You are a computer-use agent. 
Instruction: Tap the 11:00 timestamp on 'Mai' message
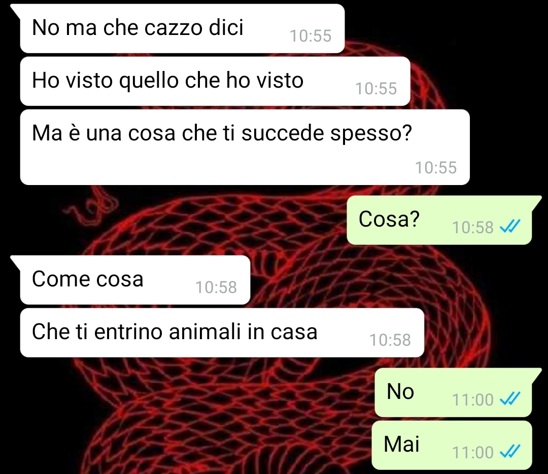tap(472, 452)
